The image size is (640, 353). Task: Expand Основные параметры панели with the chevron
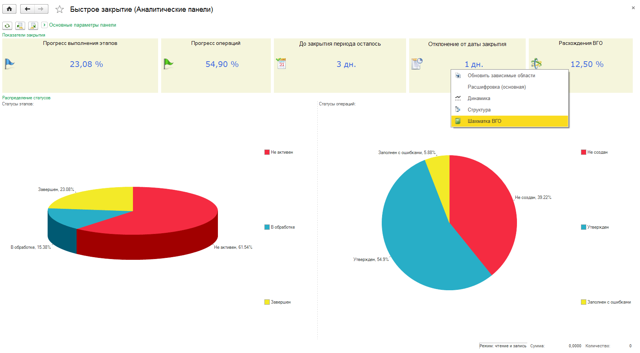45,25
